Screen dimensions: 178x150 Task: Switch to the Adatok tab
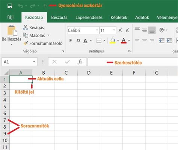tap(142, 17)
